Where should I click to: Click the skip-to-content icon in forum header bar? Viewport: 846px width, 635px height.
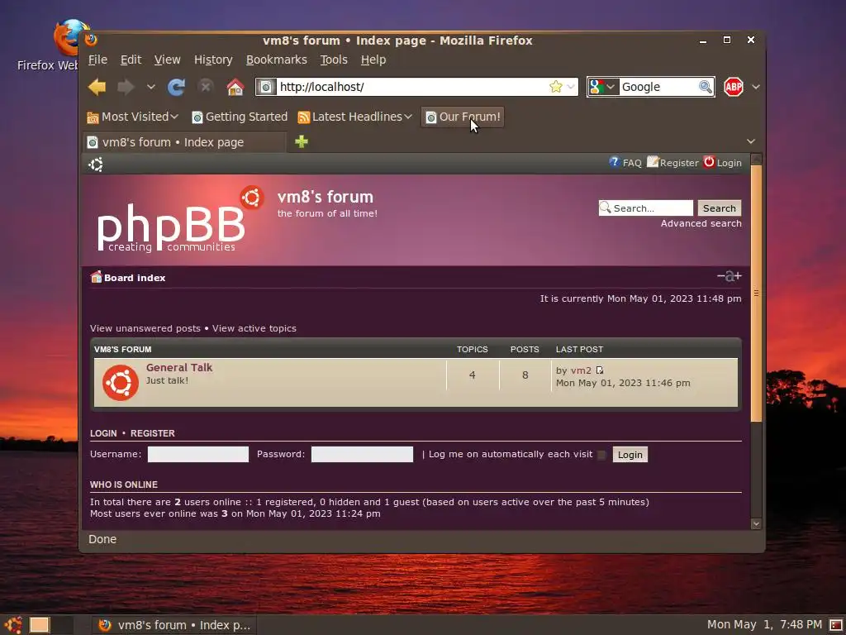[x=96, y=165]
